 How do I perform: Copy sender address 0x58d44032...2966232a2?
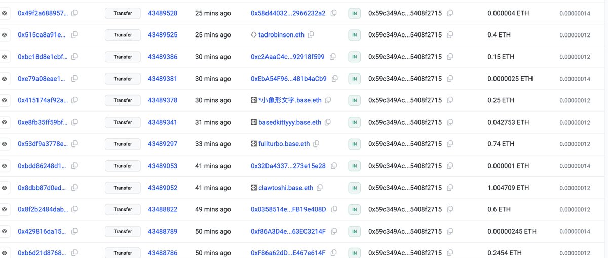333,13
